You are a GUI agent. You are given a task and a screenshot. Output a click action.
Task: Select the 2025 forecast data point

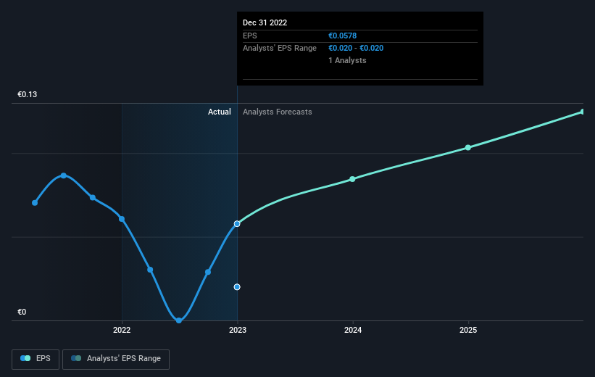pos(468,147)
